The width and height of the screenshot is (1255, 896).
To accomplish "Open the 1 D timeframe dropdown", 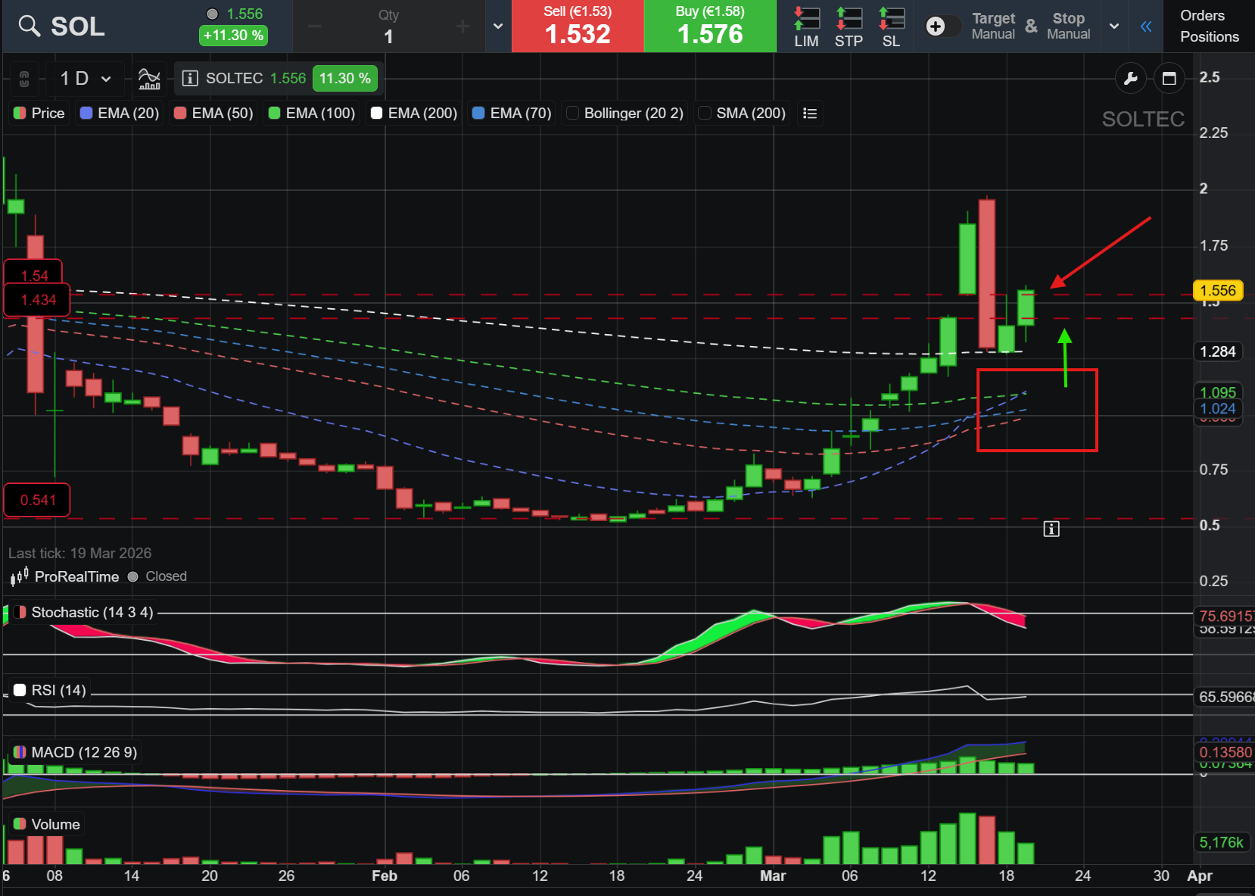I will [85, 78].
